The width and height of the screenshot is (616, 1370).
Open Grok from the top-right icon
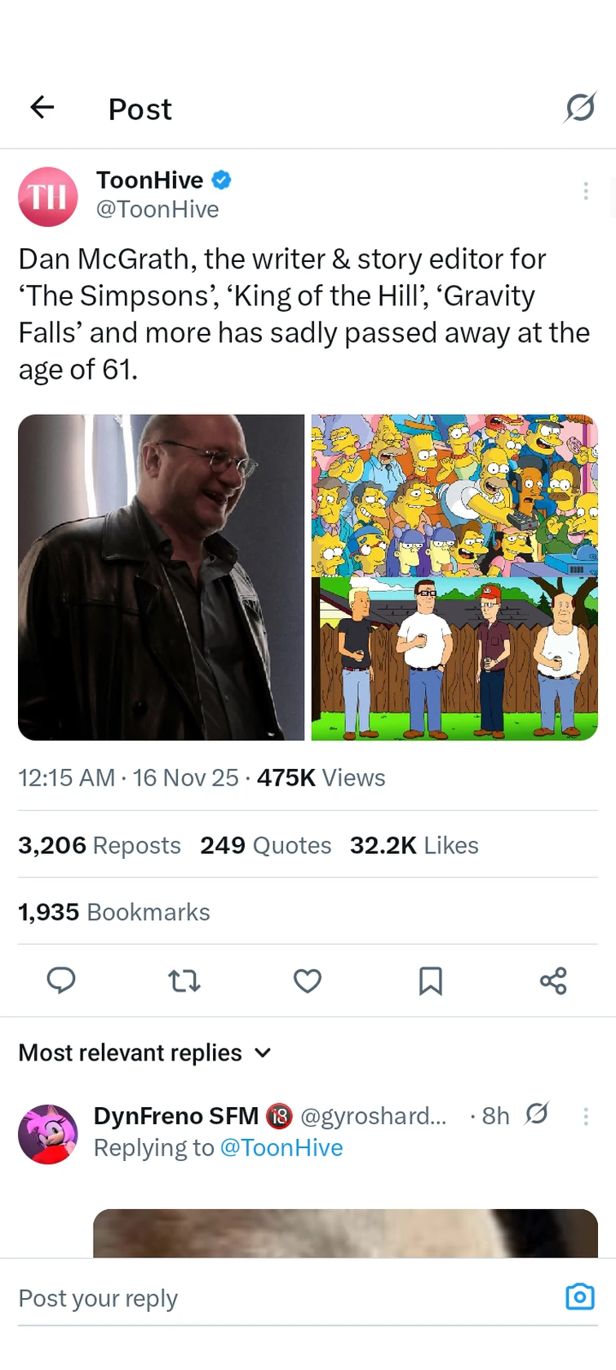click(580, 107)
